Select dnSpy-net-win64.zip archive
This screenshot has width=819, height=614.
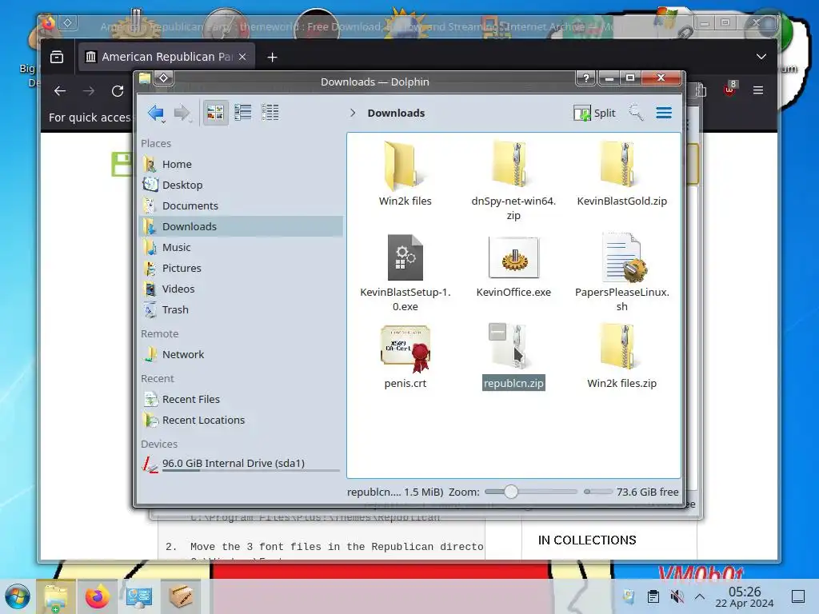coord(513,180)
